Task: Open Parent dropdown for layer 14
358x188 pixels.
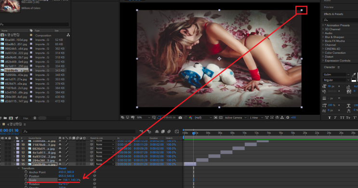Action: click(105, 160)
